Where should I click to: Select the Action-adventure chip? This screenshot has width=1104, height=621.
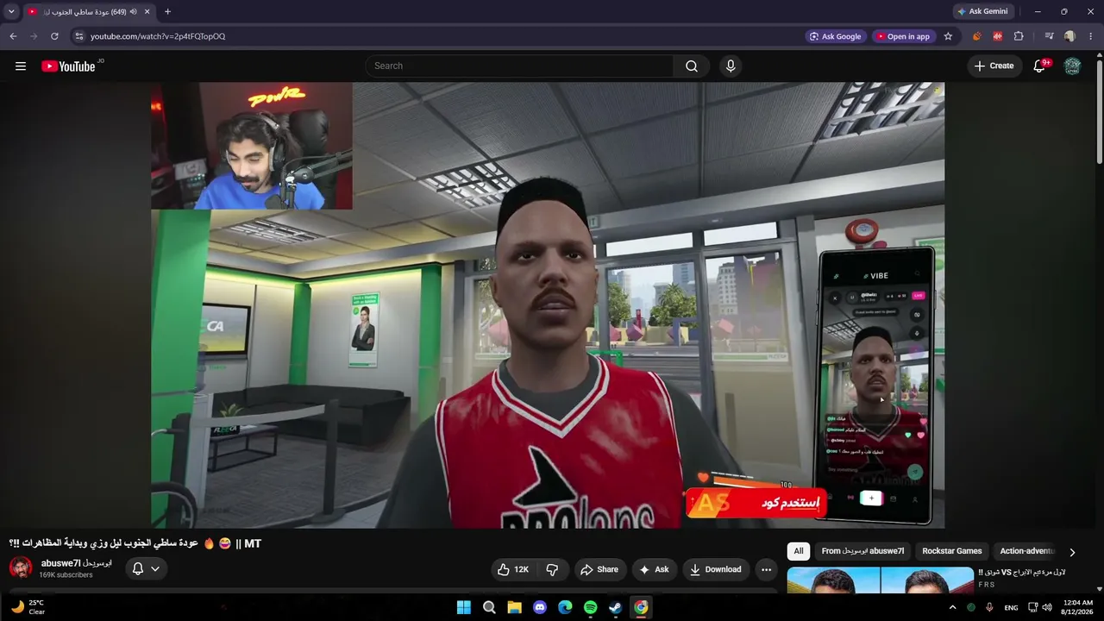pyautogui.click(x=1026, y=551)
